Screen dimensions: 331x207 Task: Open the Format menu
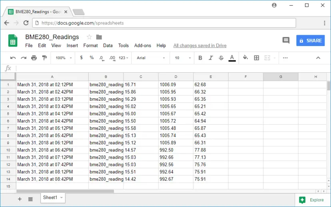click(90, 46)
